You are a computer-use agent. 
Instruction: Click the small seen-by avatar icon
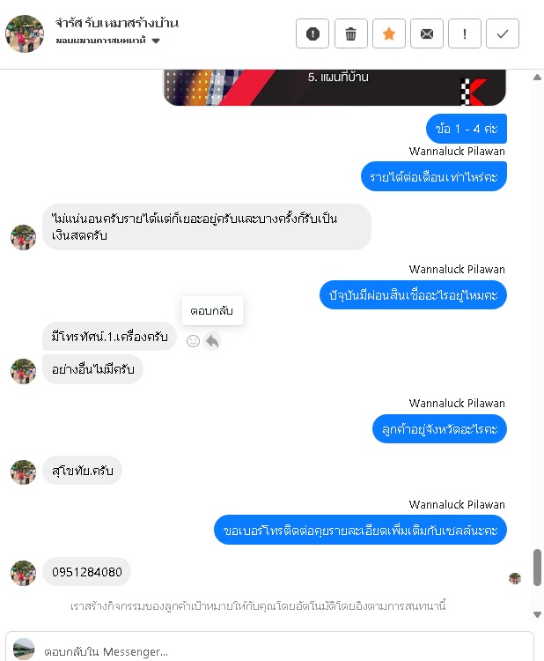[515, 578]
